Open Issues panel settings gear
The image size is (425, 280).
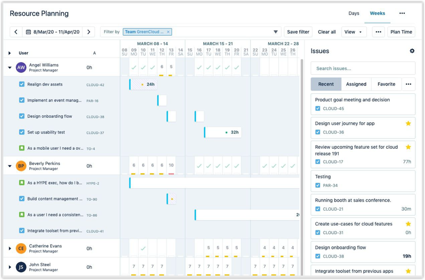(x=412, y=51)
